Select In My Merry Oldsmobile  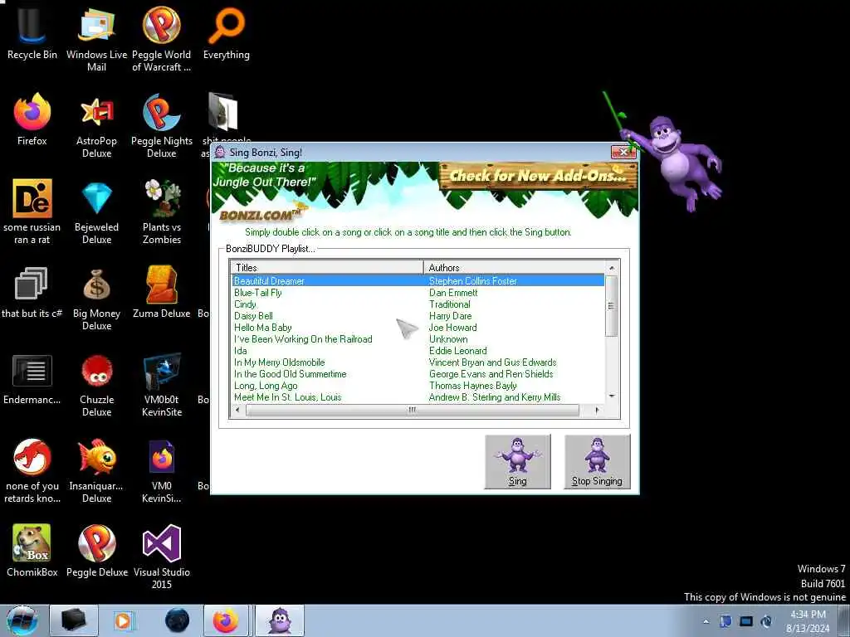(279, 362)
